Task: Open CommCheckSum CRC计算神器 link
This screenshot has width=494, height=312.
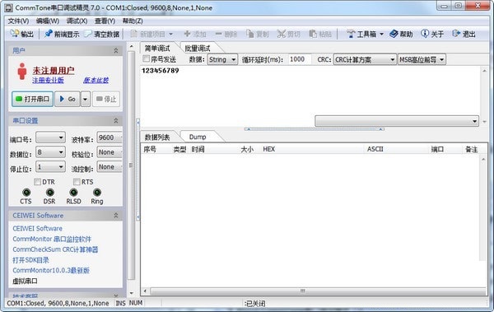Action: coord(55,249)
